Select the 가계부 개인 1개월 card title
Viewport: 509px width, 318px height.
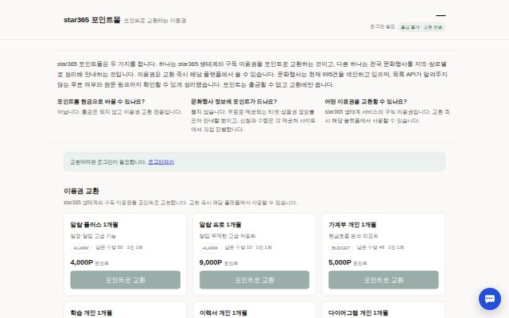(352, 224)
